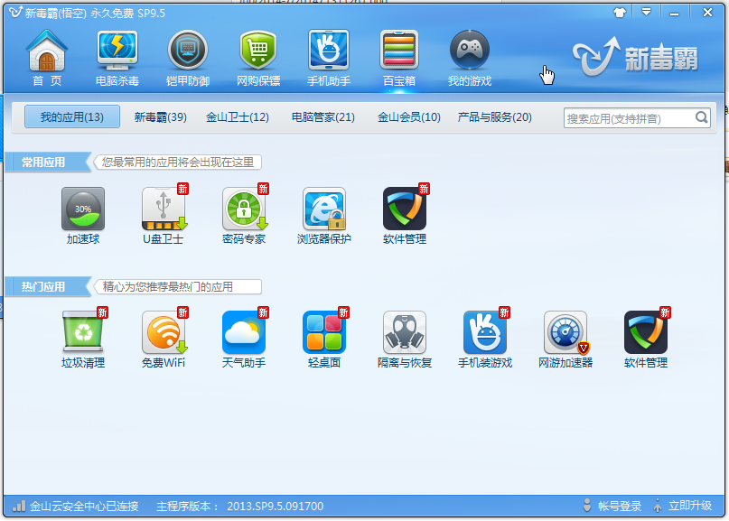
Task: Open 电脑杀毒 virus scan
Action: (117, 58)
